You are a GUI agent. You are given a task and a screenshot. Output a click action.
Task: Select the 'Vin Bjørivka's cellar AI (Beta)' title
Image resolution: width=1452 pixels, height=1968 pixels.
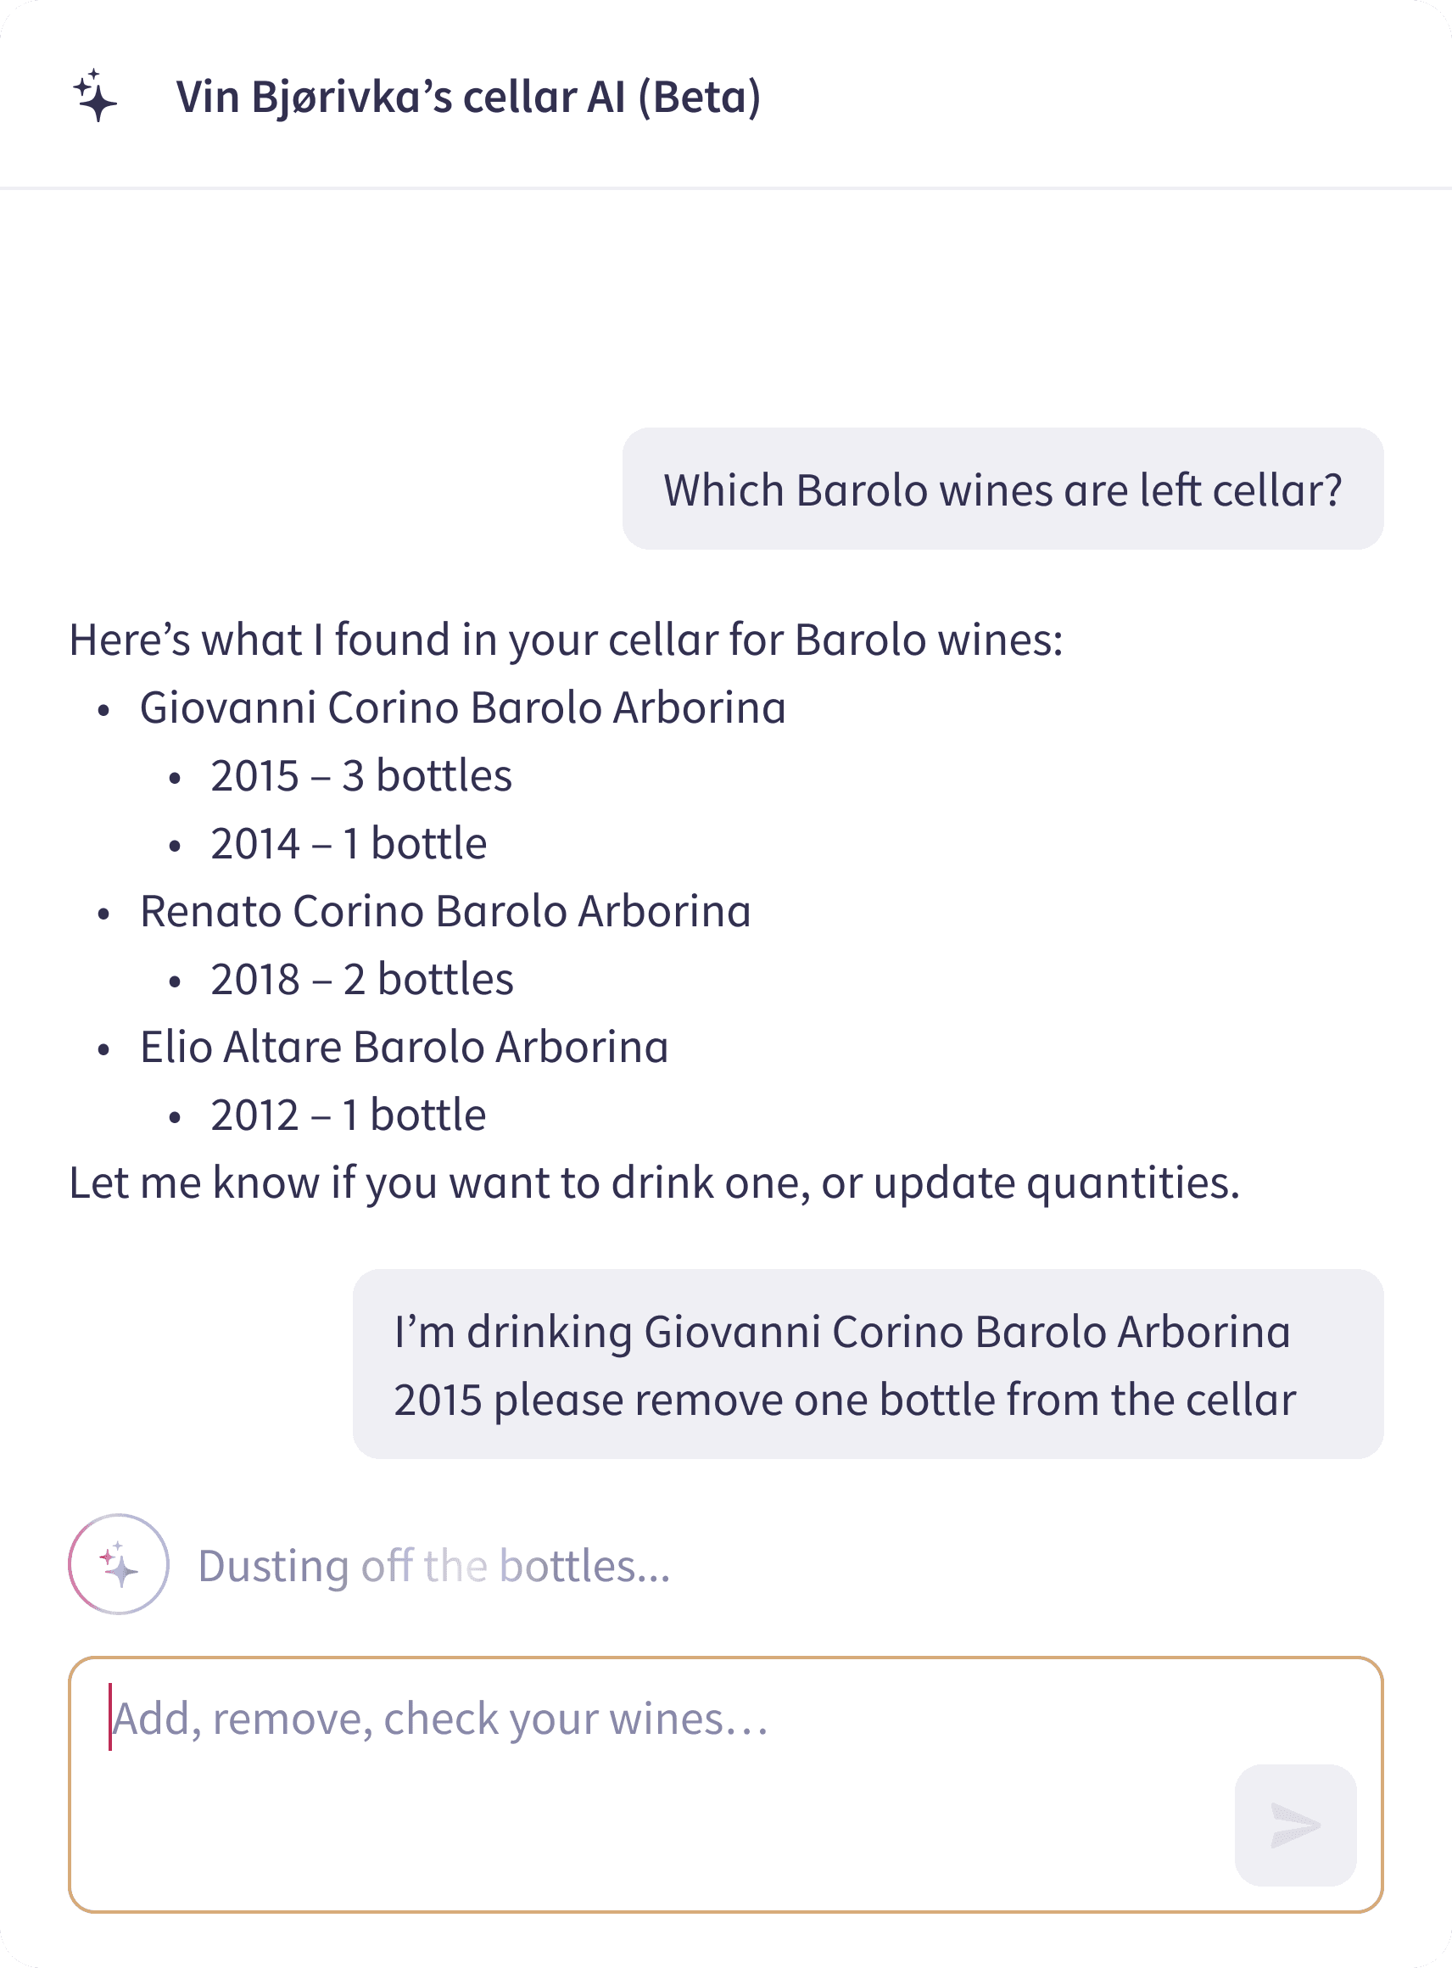point(468,97)
